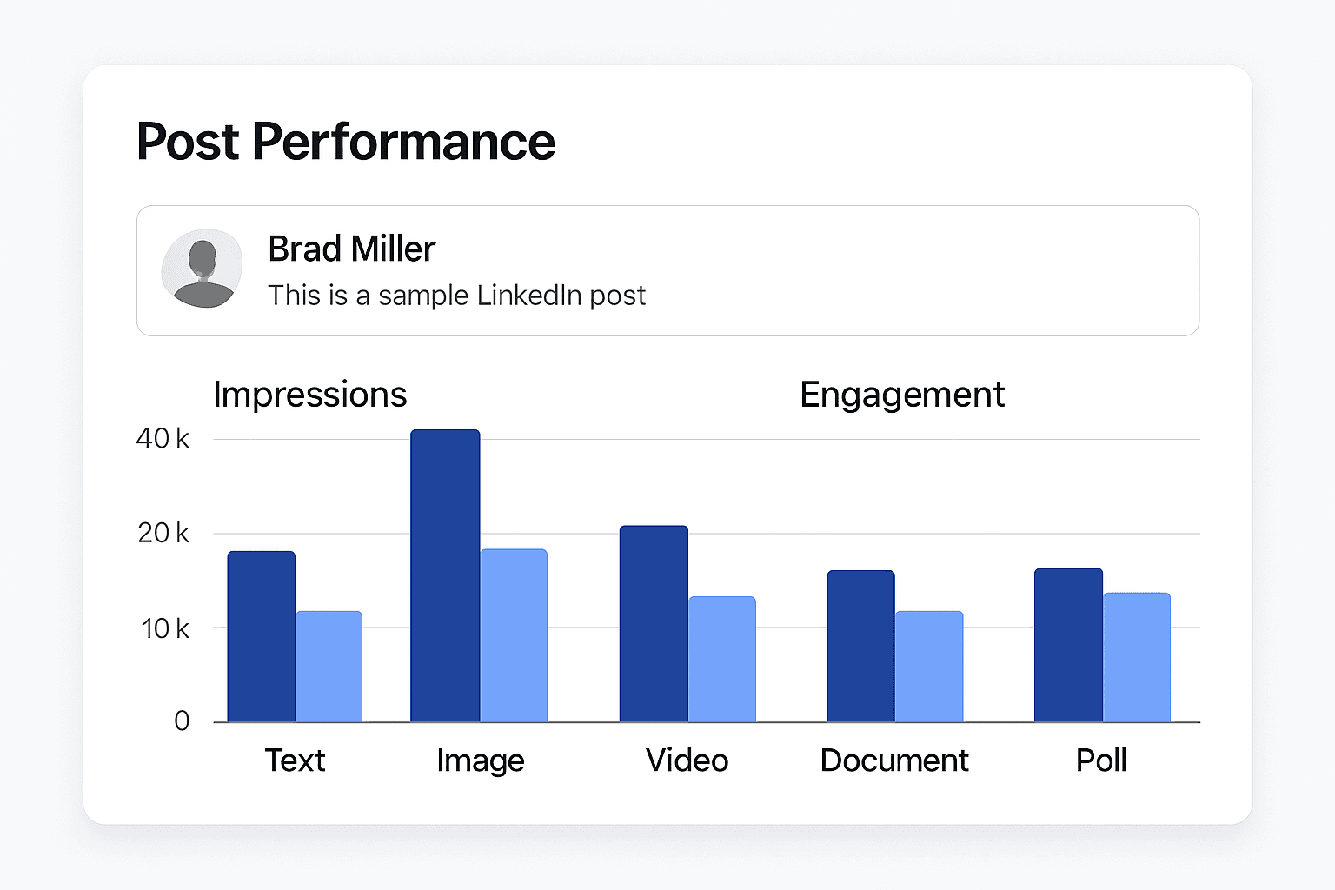
Task: Click Brad Miller's profile avatar
Action: tap(202, 269)
